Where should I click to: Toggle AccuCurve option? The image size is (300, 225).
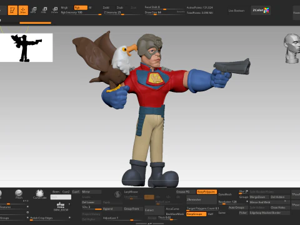coord(172,209)
